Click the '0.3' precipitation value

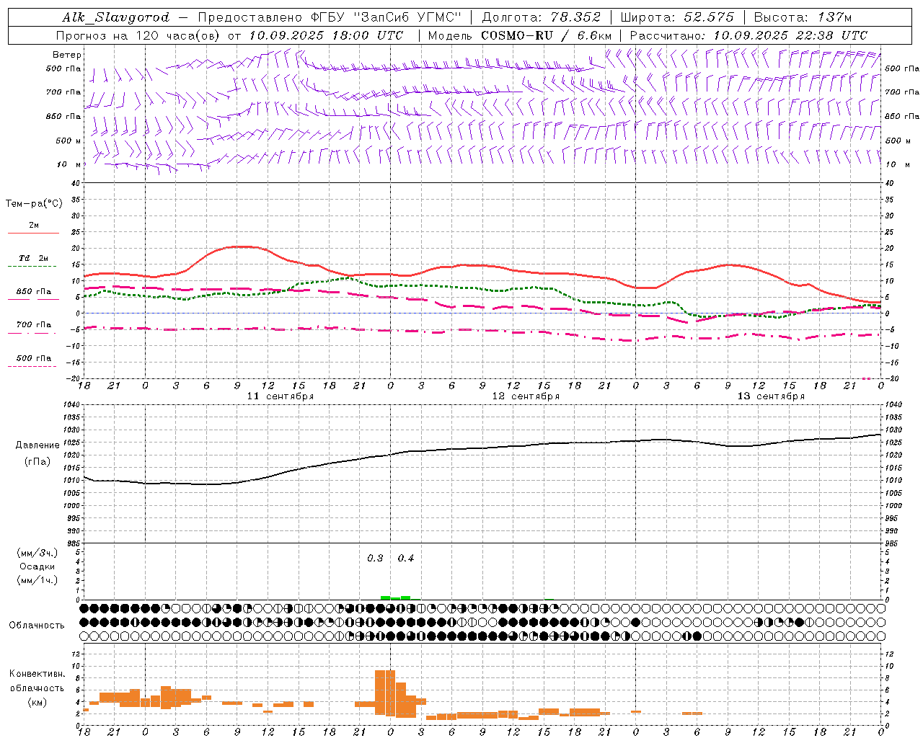click(375, 558)
